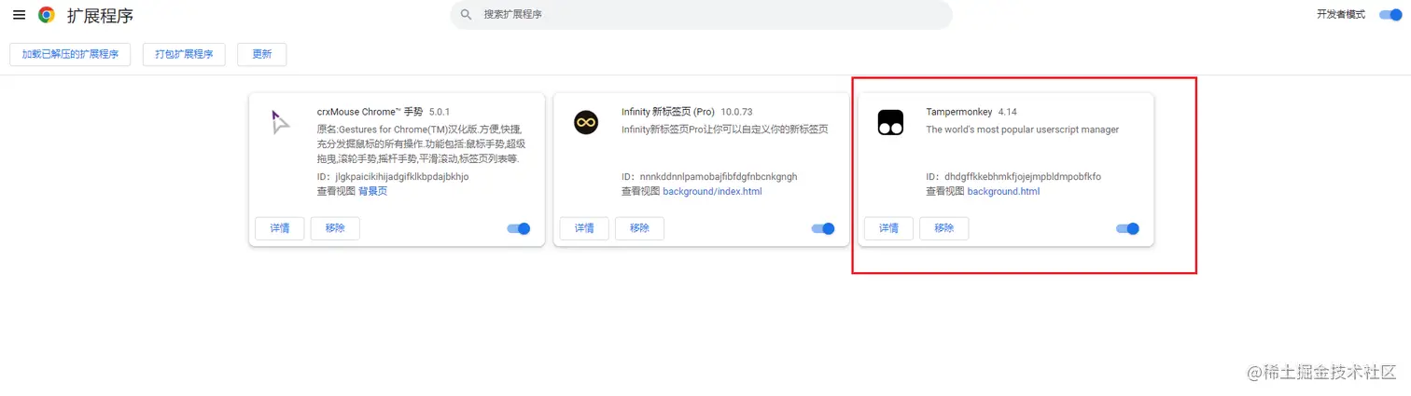Click crxMouse version 5.0.1 text

click(x=440, y=112)
